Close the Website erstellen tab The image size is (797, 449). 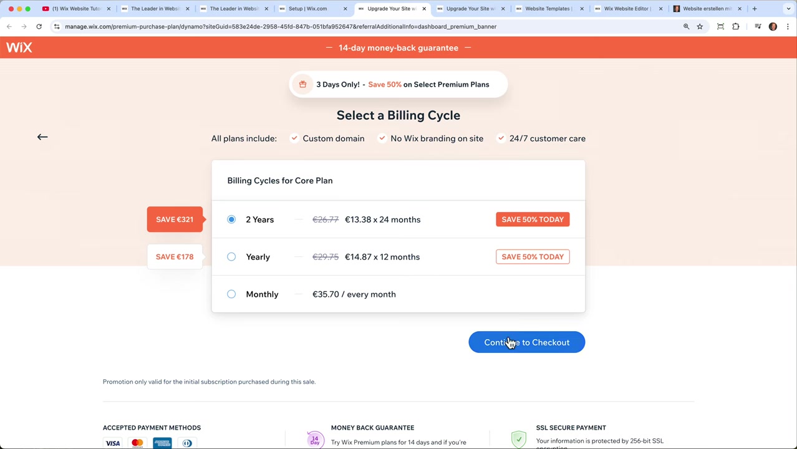tap(740, 9)
